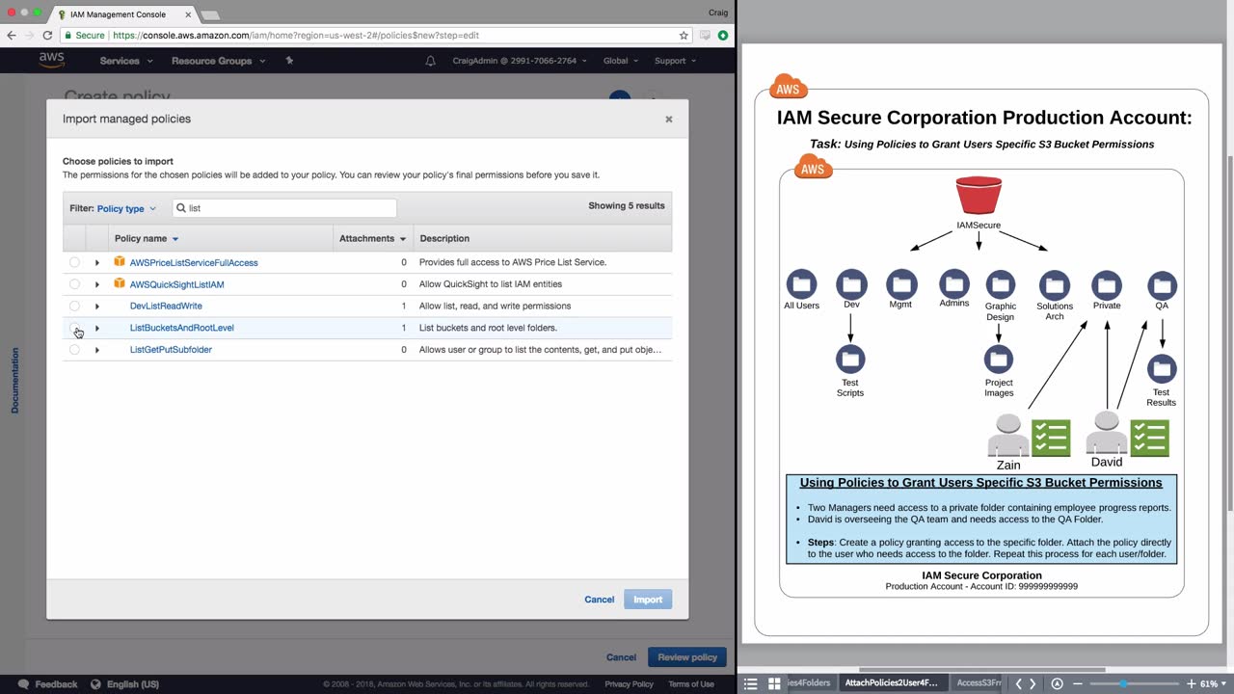Sort by the Policy name column
Image resolution: width=1234 pixels, height=694 pixels.
coord(147,238)
